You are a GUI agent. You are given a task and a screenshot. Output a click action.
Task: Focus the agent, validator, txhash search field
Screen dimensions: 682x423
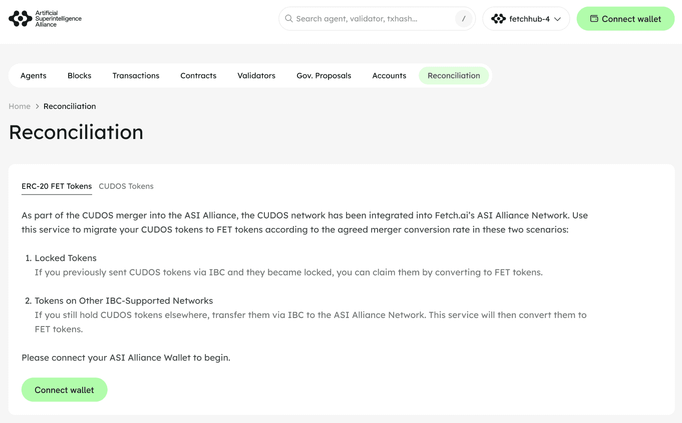pyautogui.click(x=371, y=18)
